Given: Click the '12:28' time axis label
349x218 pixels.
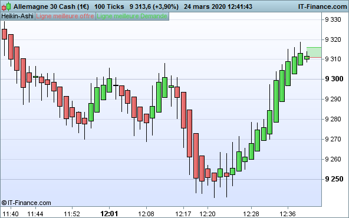Looking at the screenshot, I should point(251,214).
